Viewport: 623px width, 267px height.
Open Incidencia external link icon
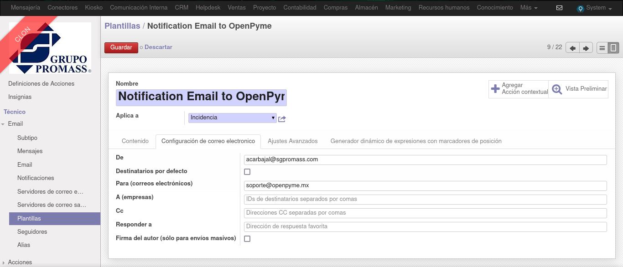click(x=282, y=119)
